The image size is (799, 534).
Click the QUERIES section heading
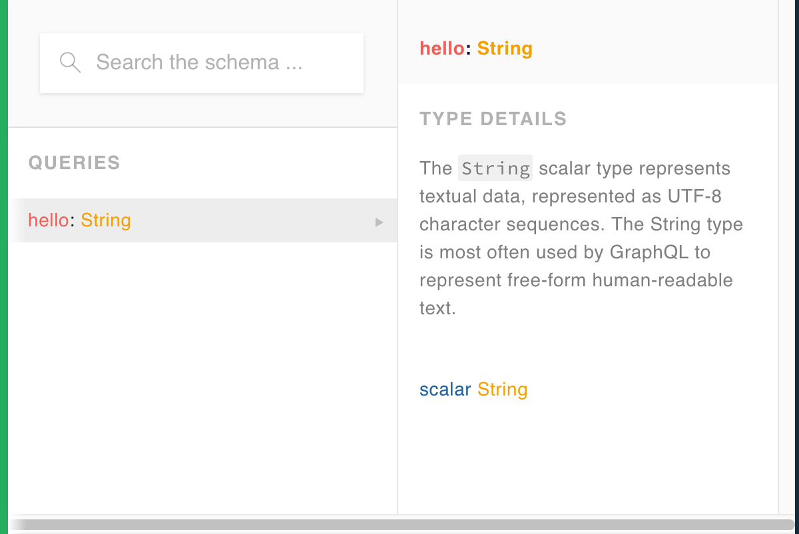coord(74,163)
